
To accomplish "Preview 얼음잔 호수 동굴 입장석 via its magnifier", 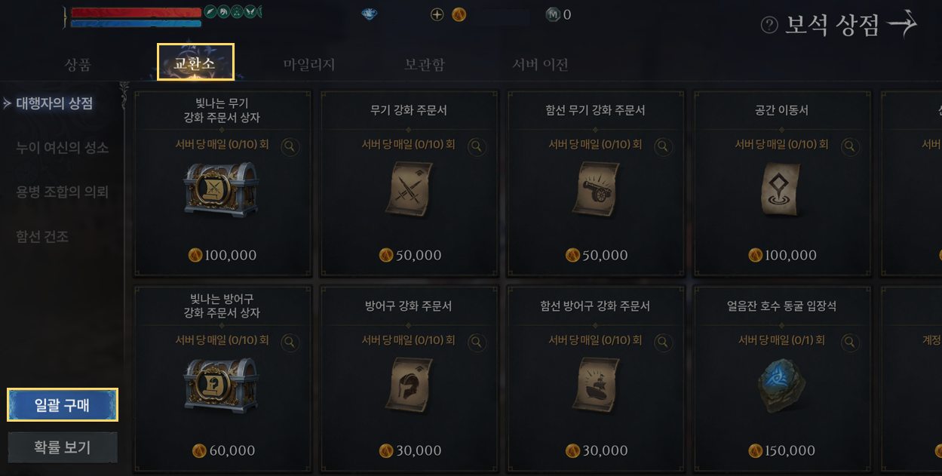I will pyautogui.click(x=850, y=342).
